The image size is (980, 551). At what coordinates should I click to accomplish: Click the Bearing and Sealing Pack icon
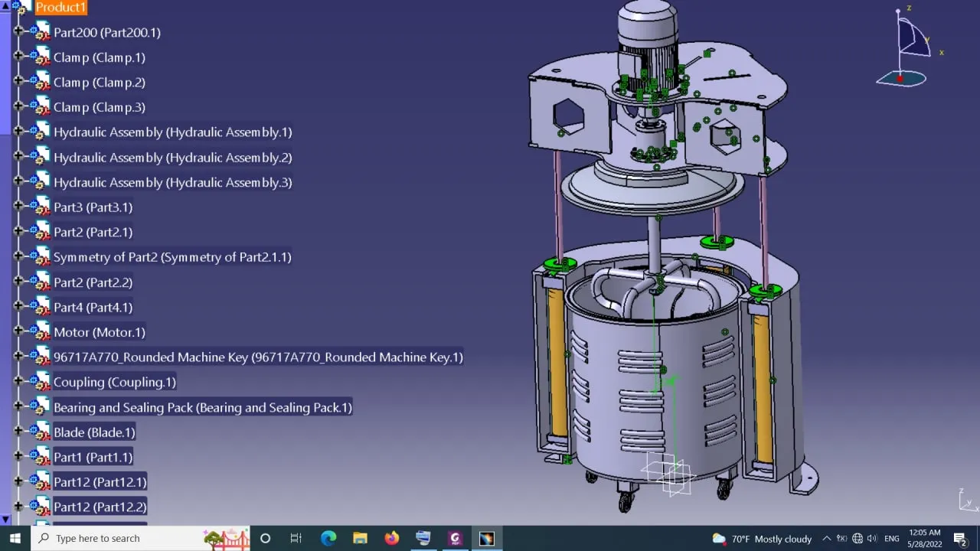pyautogui.click(x=39, y=408)
